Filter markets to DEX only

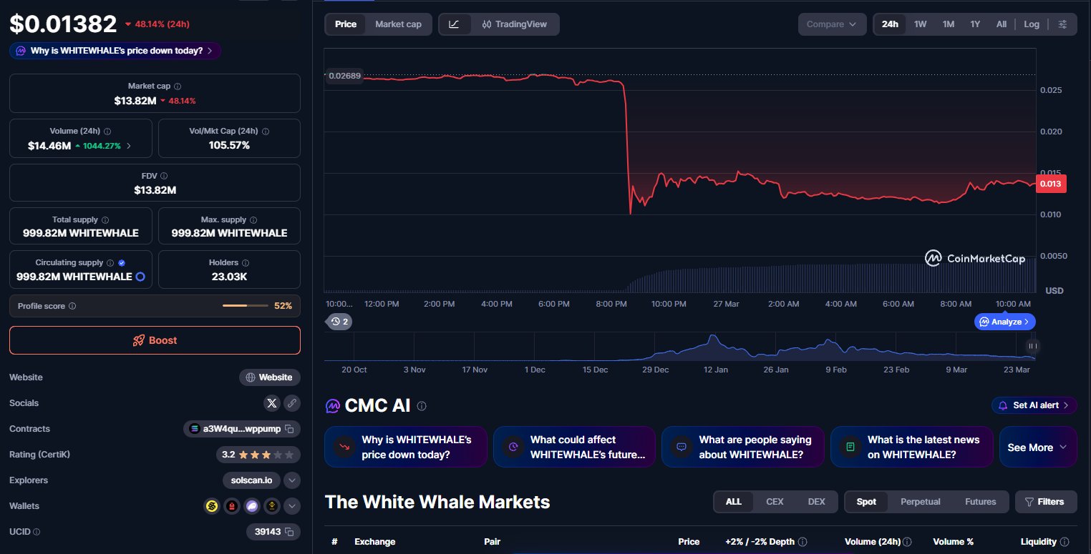pyautogui.click(x=817, y=502)
